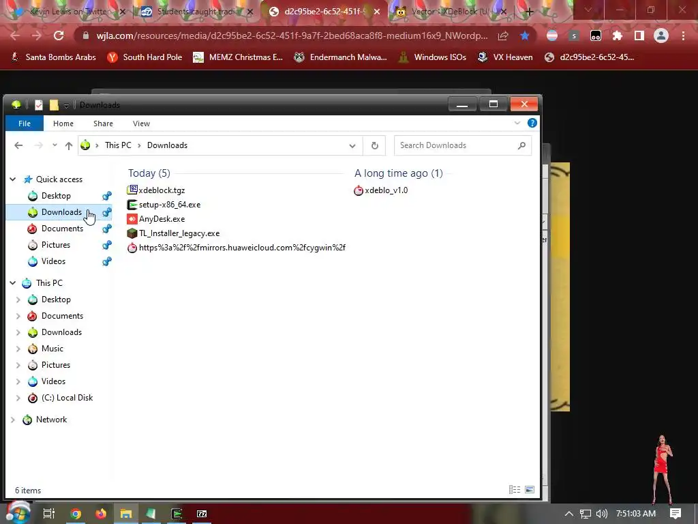Open Firefox from the taskbar
Viewport: 698px width, 524px height.
click(x=101, y=514)
